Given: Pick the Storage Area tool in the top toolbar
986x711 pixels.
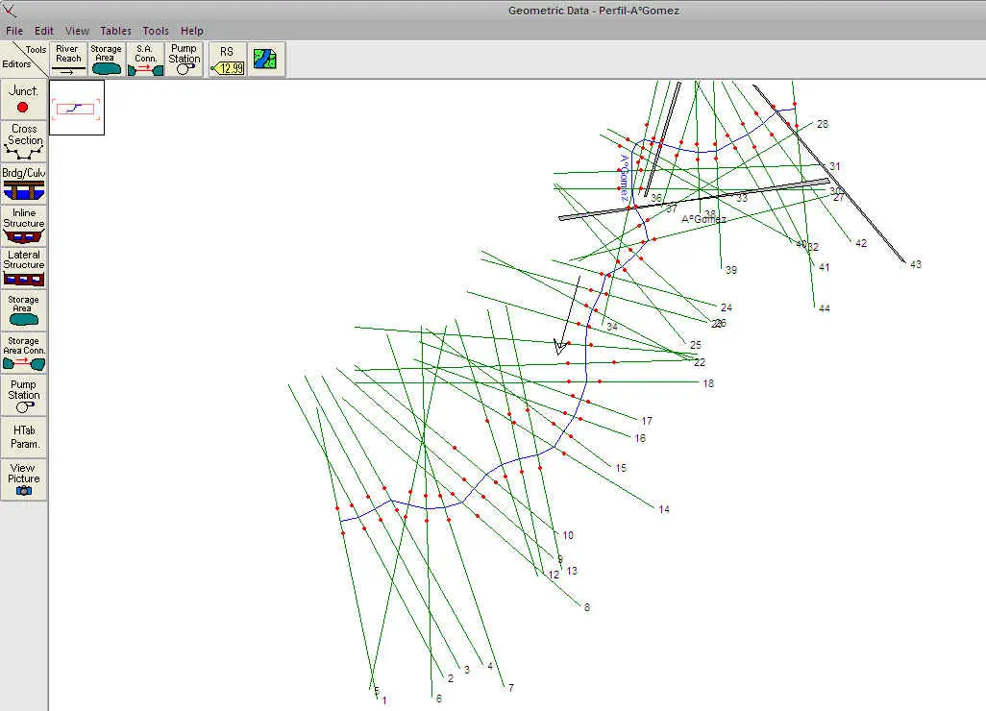Looking at the screenshot, I should (x=106, y=60).
